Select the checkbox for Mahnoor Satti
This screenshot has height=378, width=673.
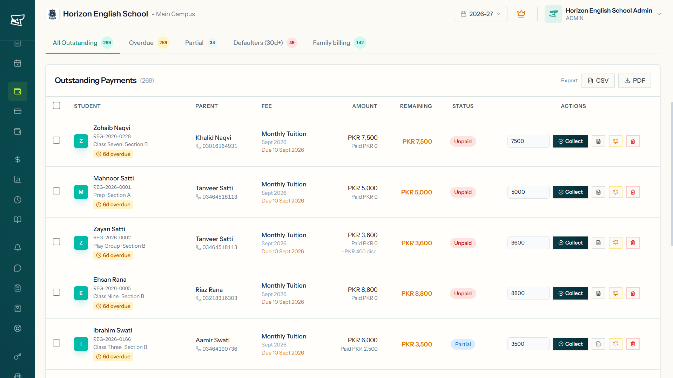[56, 191]
